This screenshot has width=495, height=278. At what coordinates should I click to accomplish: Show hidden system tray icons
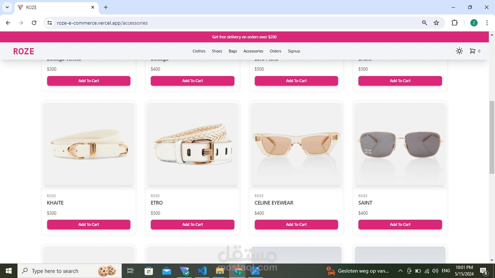tap(400, 271)
